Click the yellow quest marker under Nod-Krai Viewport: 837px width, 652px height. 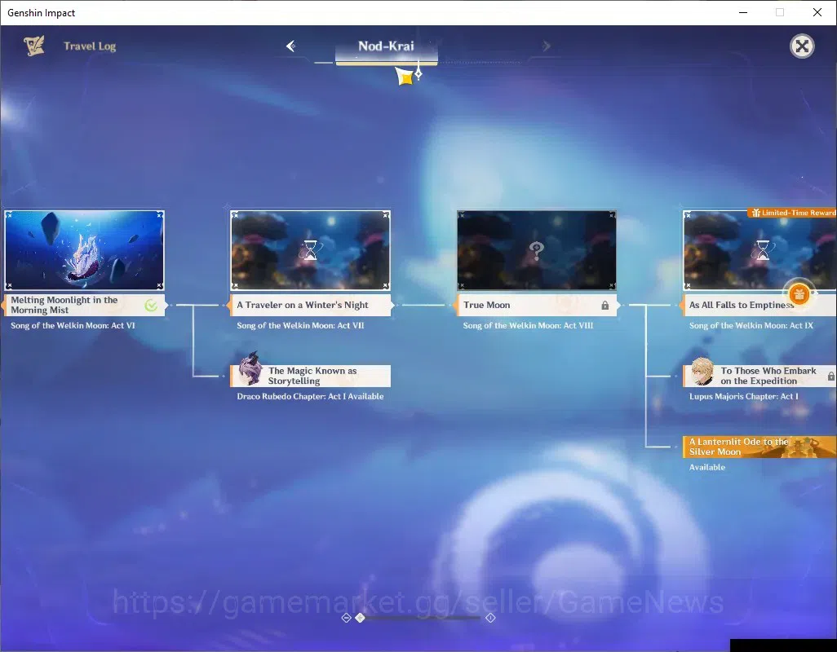click(x=405, y=77)
